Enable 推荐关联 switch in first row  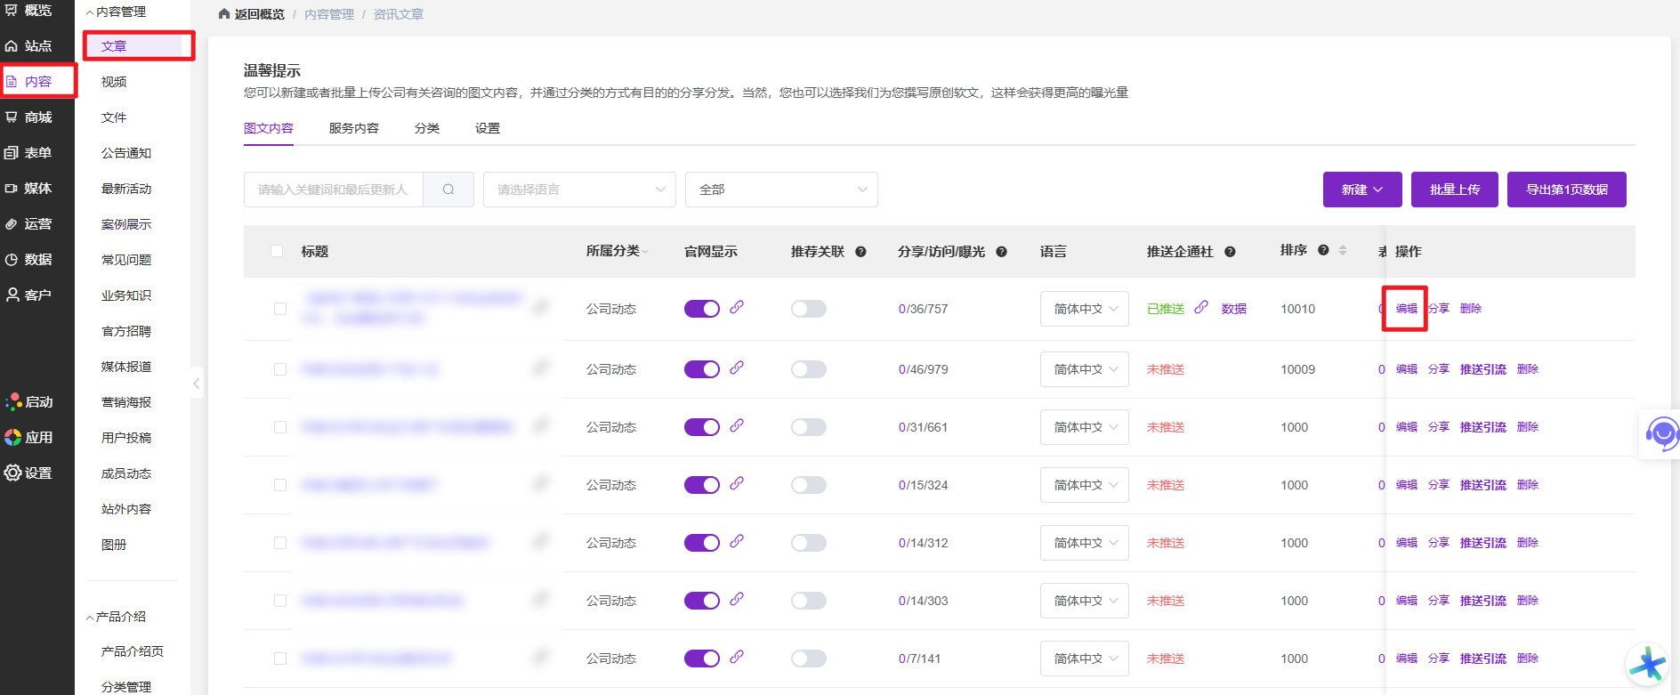[808, 309]
